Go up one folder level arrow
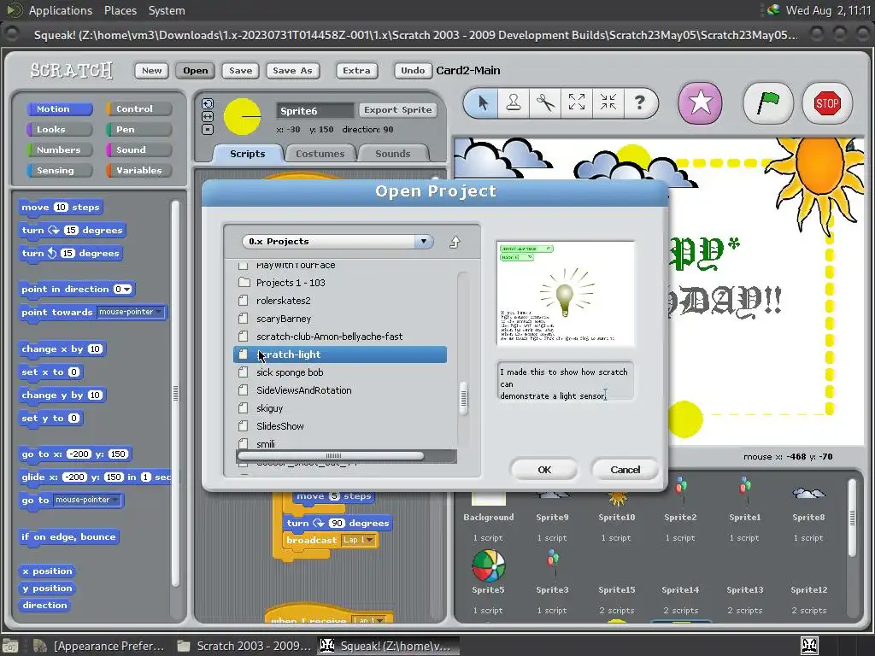 tap(455, 242)
